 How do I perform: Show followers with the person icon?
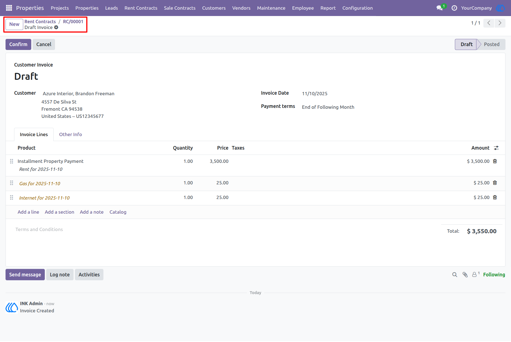click(476, 274)
